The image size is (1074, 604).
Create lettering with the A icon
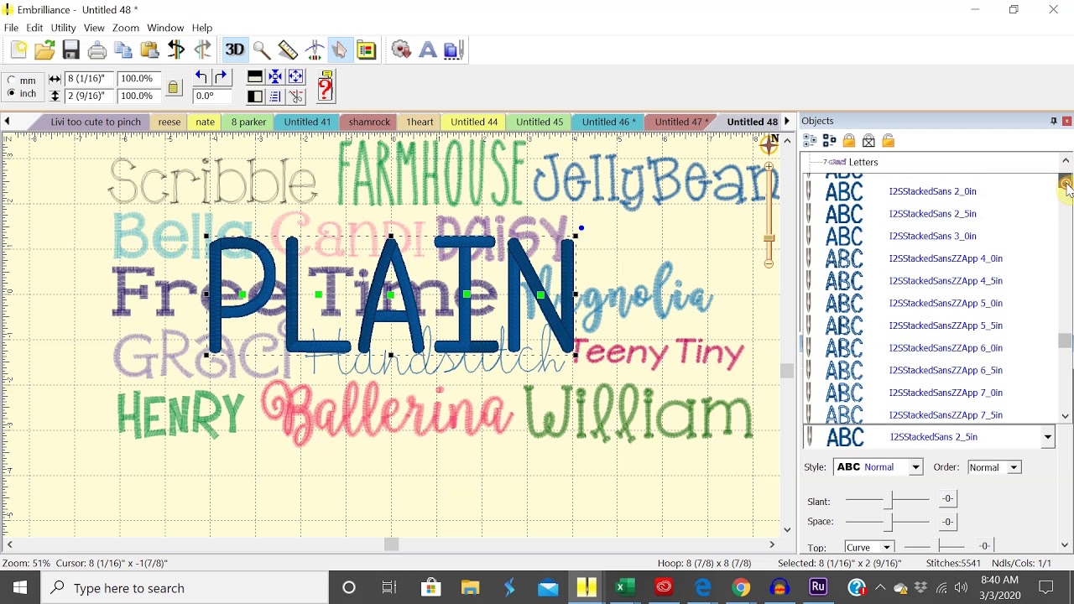click(427, 50)
